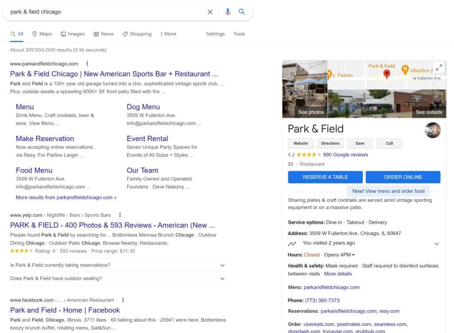Open options for parkandfieldchicago.com result

coord(87,64)
